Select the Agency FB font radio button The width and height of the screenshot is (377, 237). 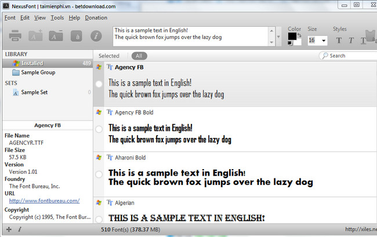99,84
